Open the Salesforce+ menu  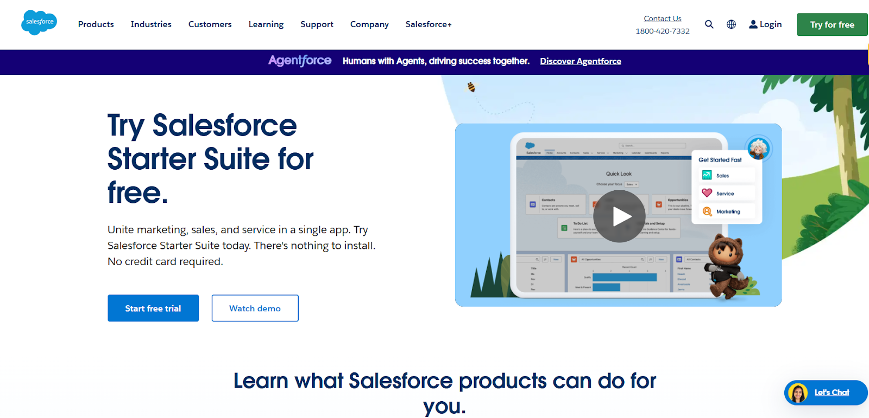tap(429, 24)
